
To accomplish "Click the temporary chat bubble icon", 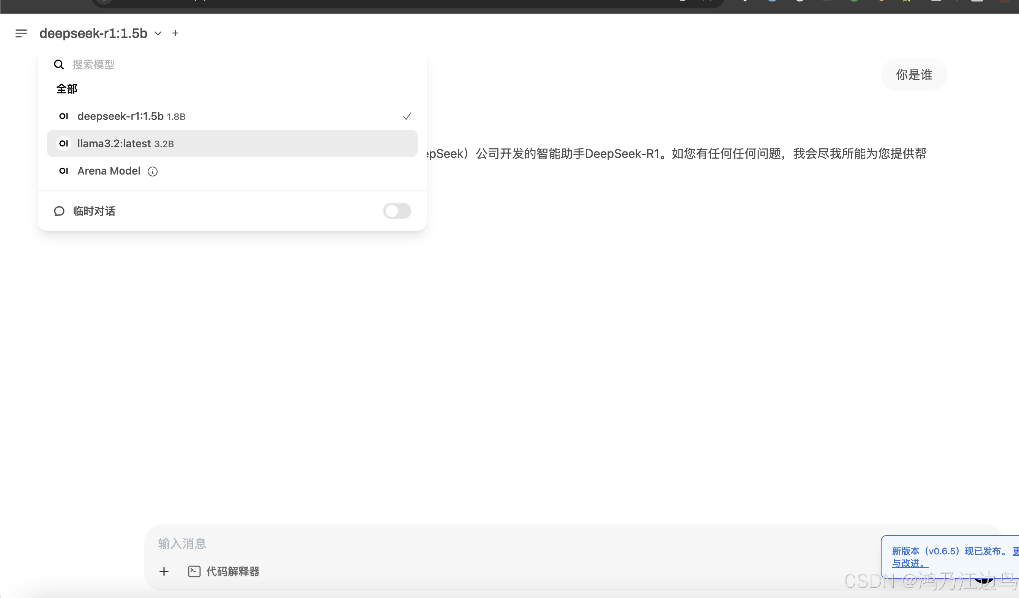I will click(59, 211).
